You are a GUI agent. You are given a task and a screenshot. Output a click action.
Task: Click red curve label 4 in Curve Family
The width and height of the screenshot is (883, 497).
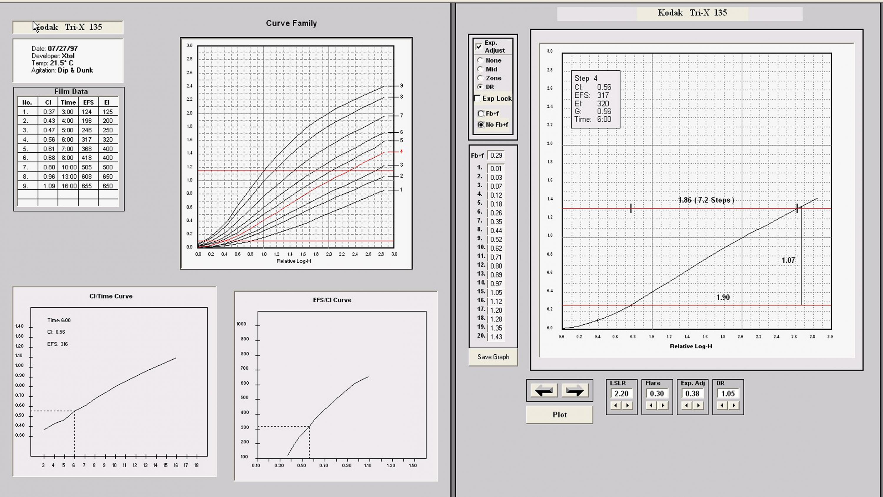401,151
